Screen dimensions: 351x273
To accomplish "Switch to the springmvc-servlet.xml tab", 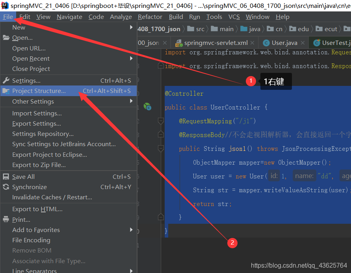I will [215, 43].
